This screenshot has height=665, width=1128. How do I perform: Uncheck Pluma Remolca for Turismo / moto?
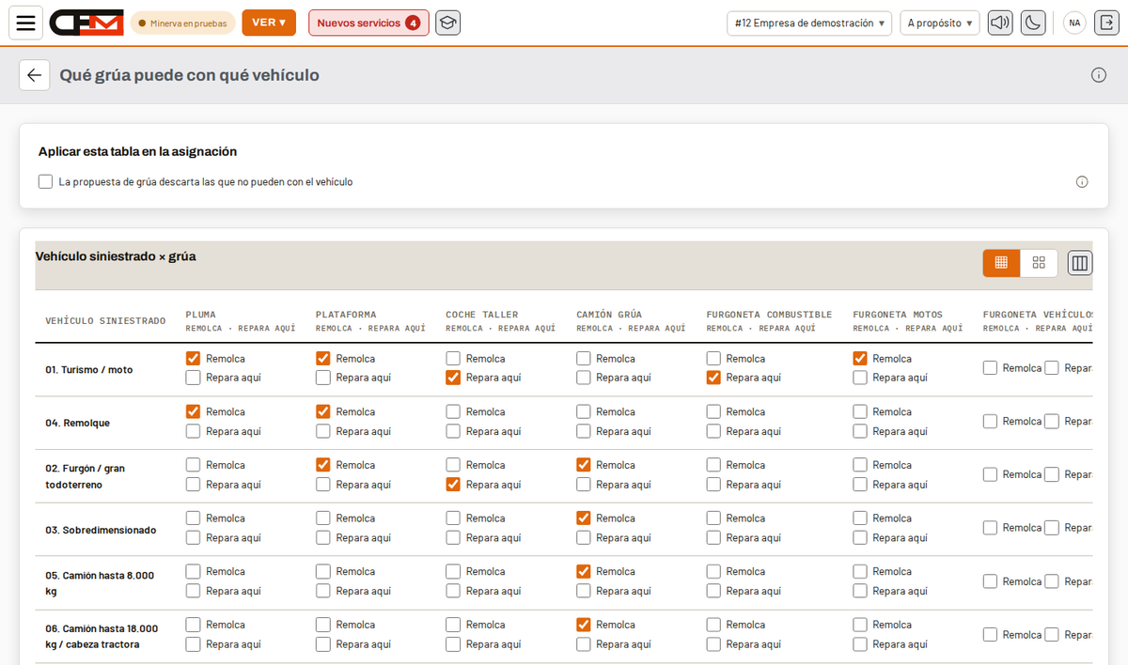coord(193,359)
